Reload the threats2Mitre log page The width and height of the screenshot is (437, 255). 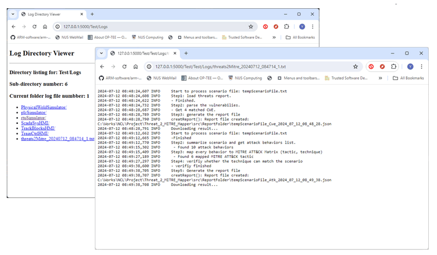pos(125,67)
